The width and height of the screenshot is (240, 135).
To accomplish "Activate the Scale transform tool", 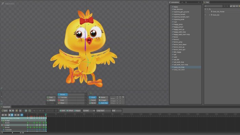I will point(63,100).
